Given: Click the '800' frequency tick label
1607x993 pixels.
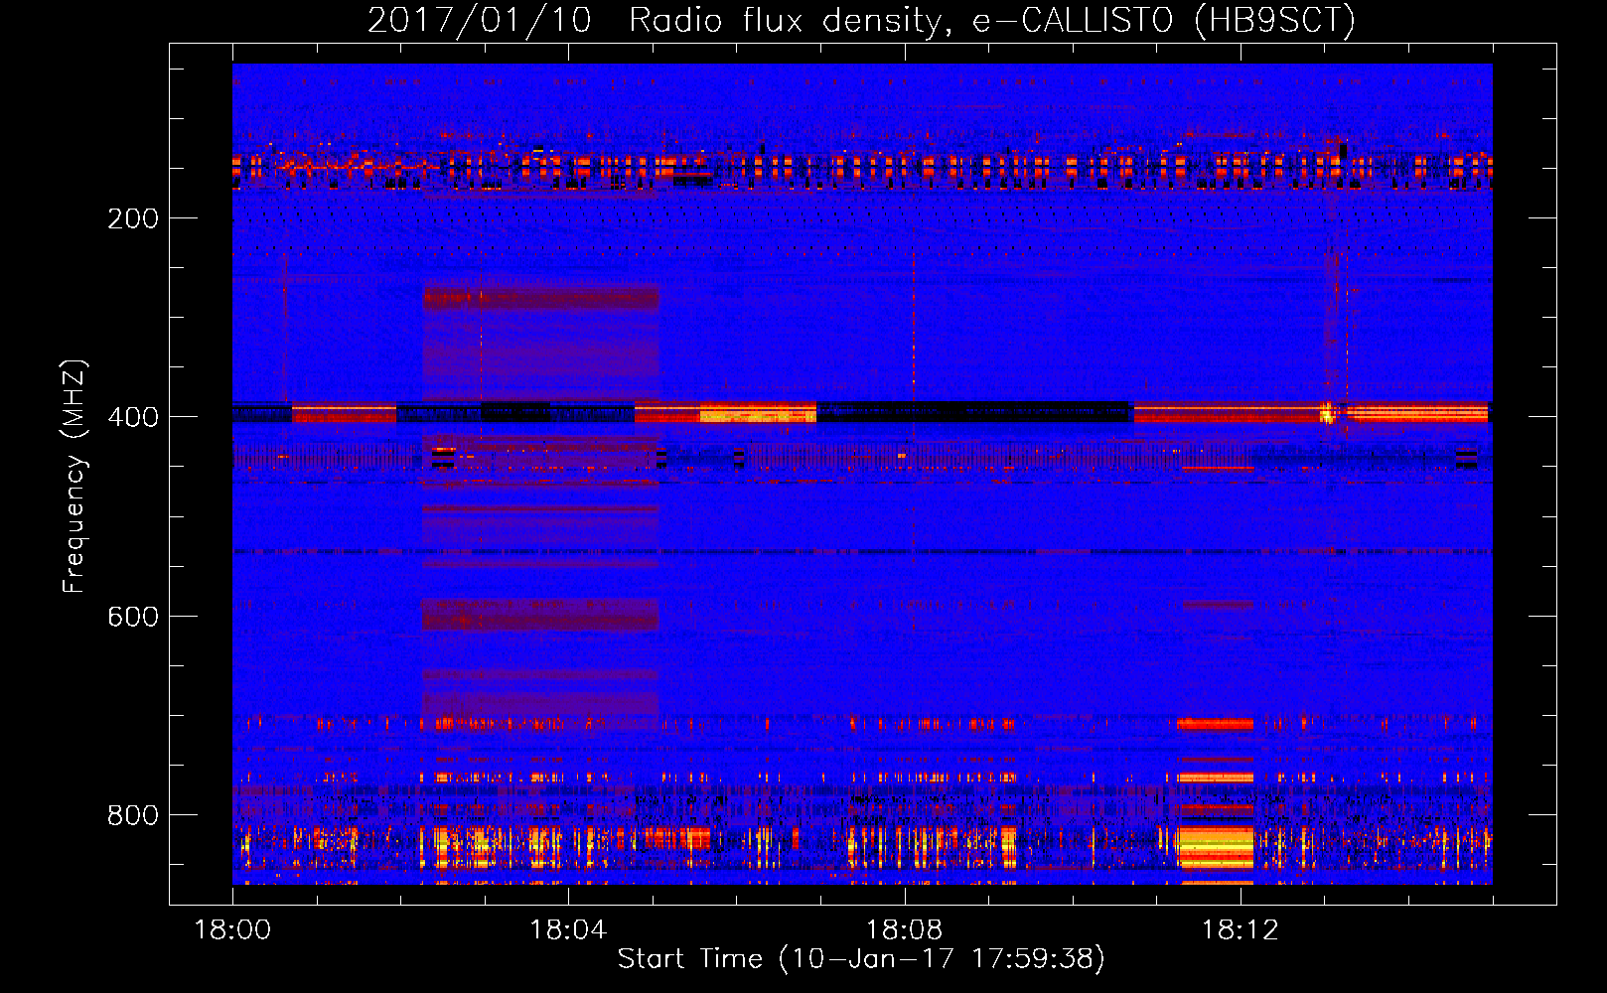Looking at the screenshot, I should (133, 815).
